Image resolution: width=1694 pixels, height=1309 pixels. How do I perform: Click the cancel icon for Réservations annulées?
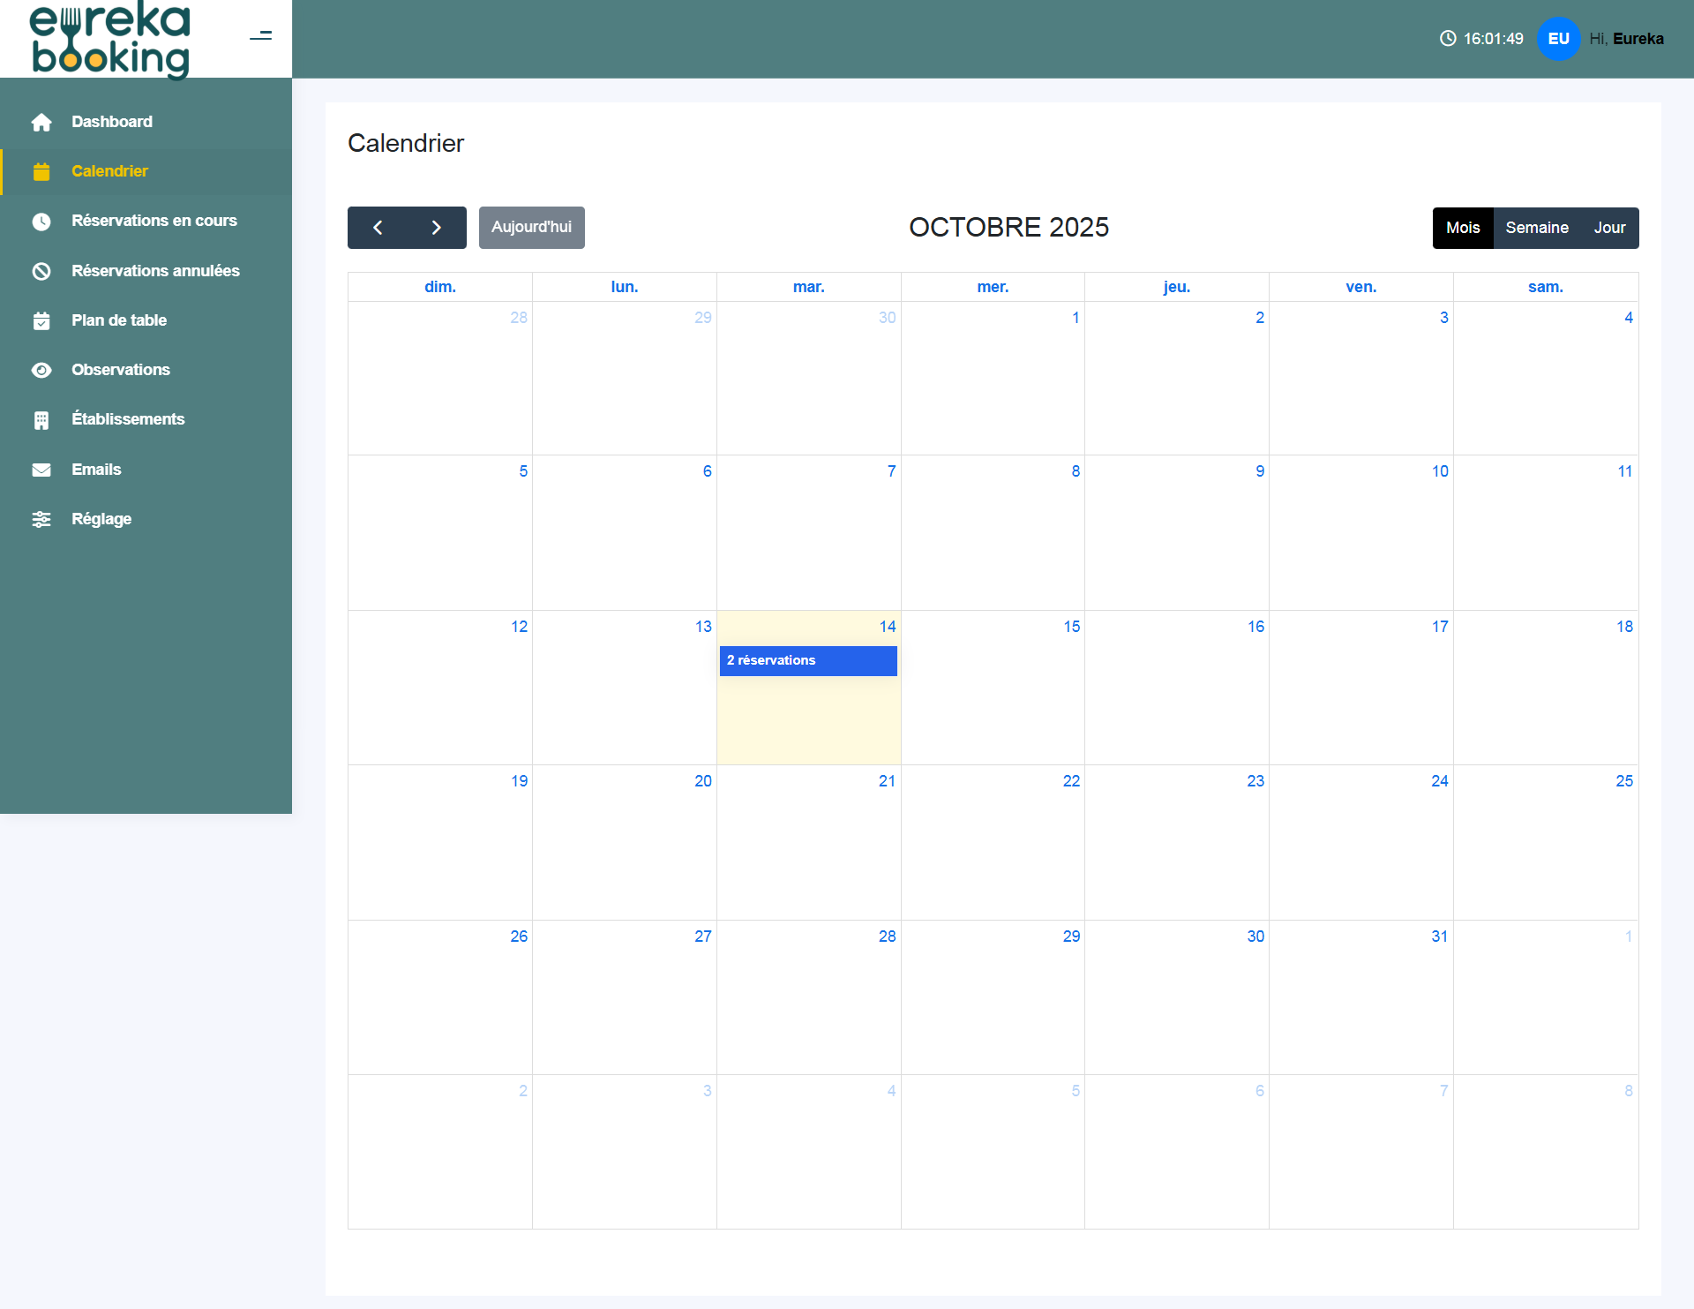[41, 271]
